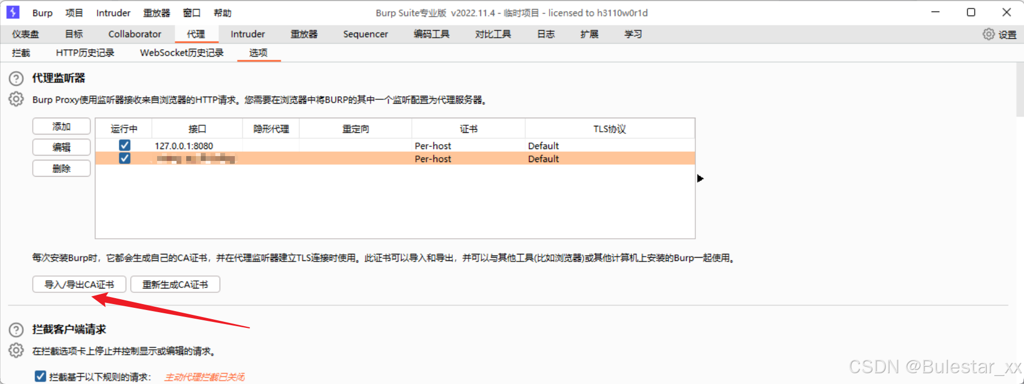Maximize the Burp Suite window
The width and height of the screenshot is (1024, 384).
coord(971,12)
